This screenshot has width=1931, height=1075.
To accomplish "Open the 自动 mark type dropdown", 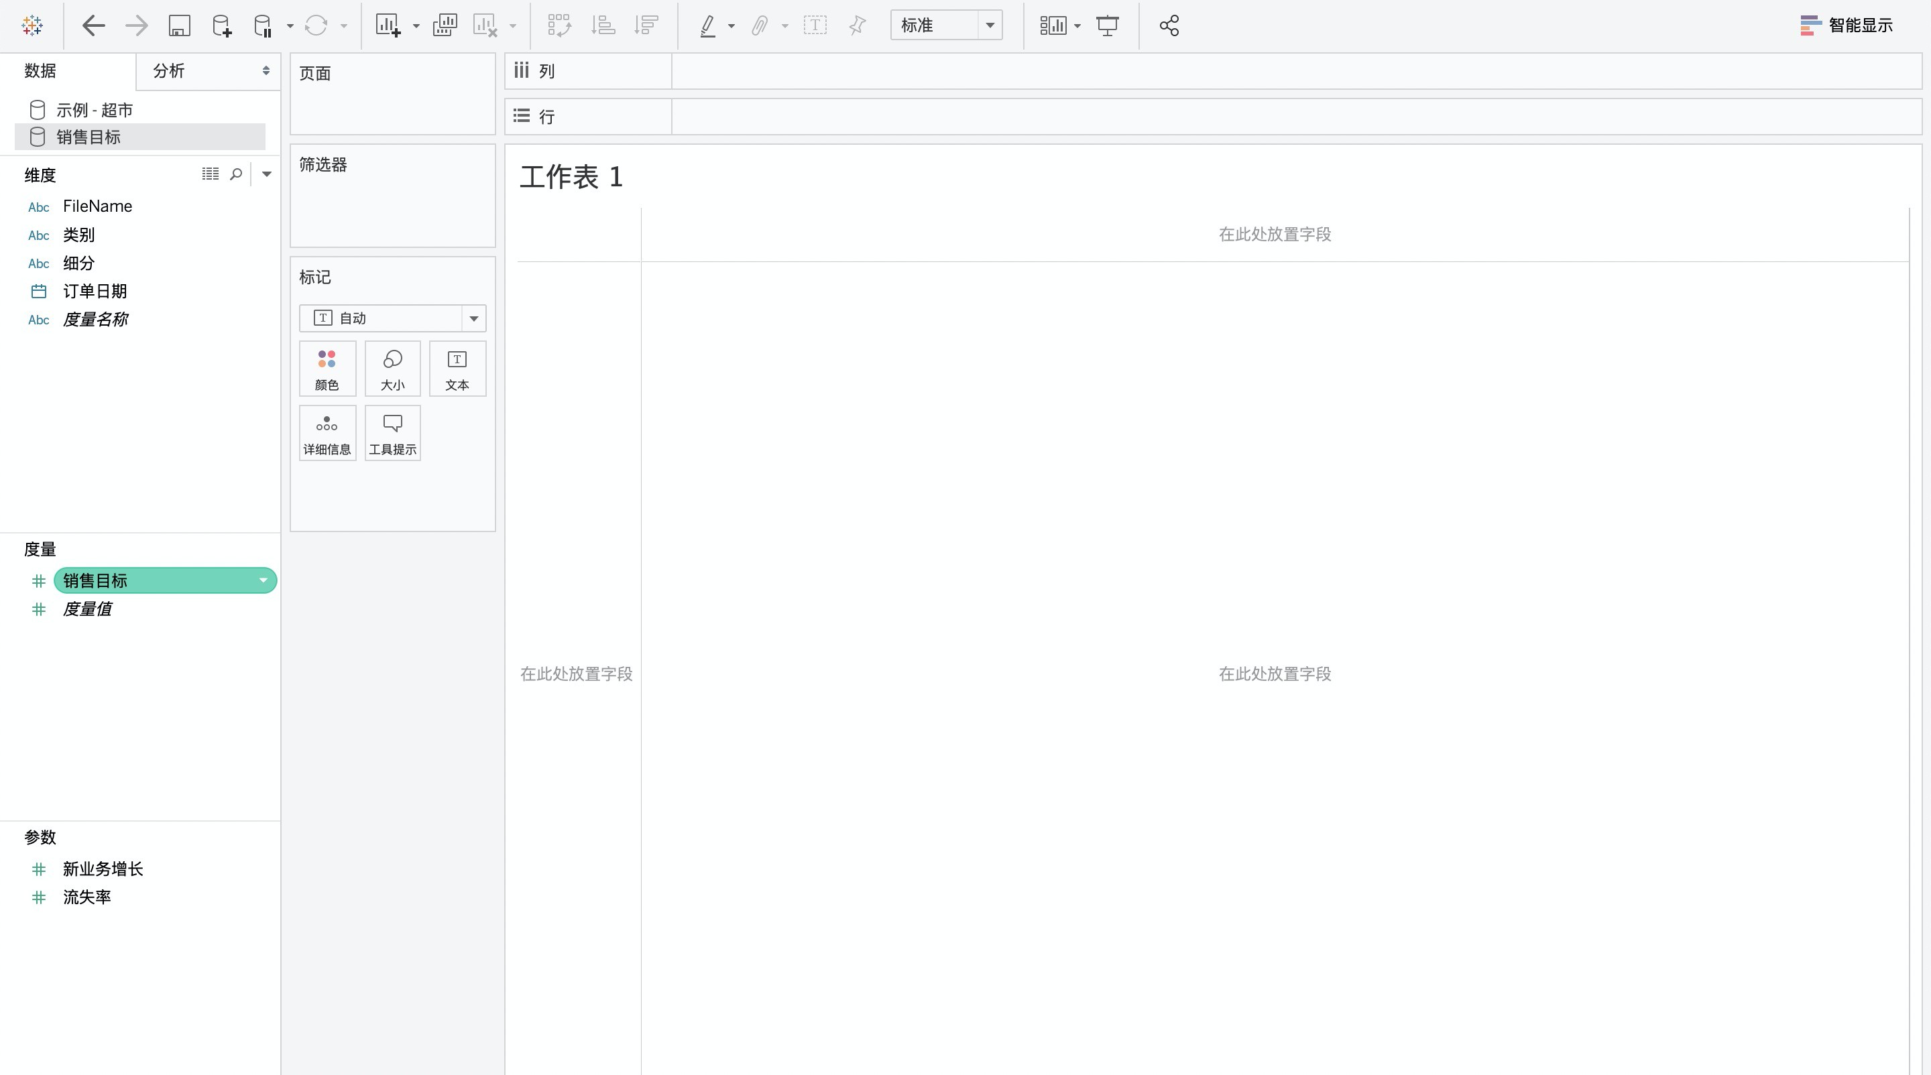I will [x=473, y=318].
